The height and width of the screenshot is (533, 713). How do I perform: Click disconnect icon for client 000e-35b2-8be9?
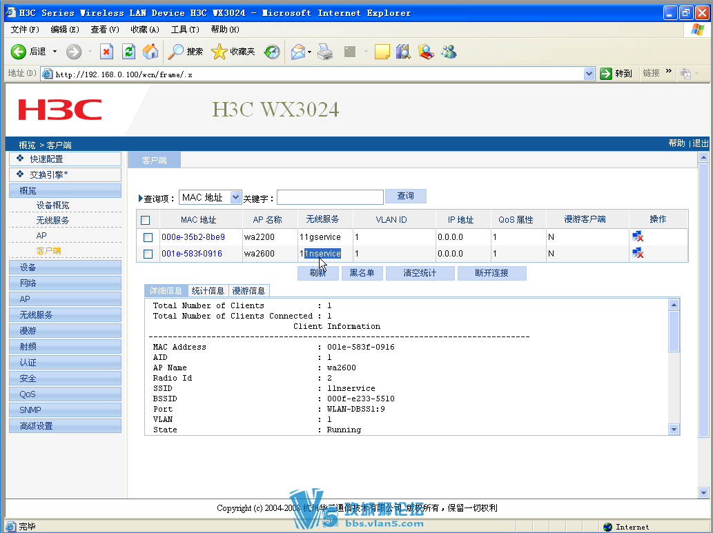click(638, 237)
